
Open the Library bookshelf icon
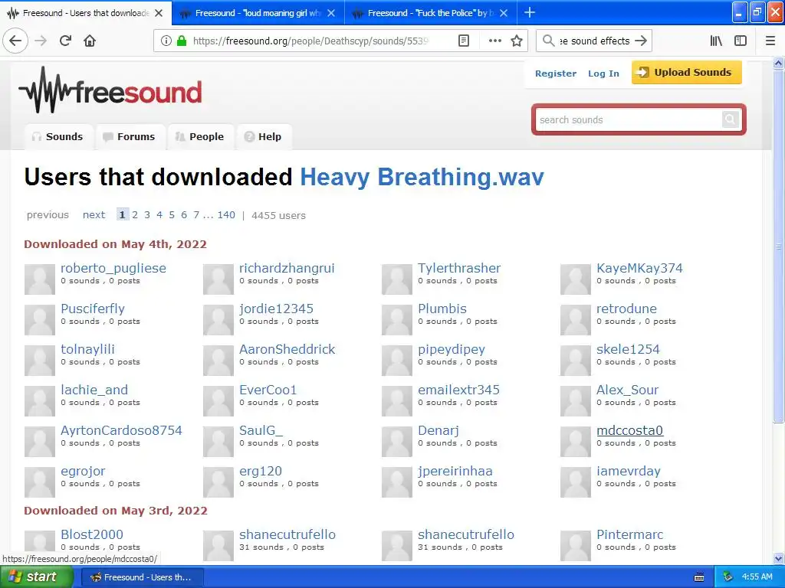click(x=716, y=41)
